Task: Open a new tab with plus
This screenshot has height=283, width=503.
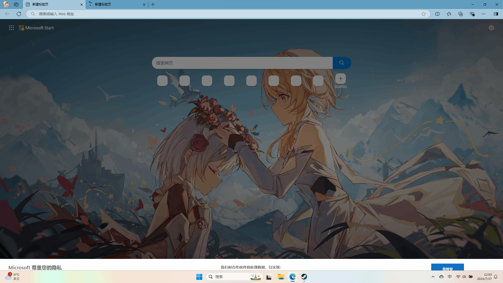Action: (153, 4)
